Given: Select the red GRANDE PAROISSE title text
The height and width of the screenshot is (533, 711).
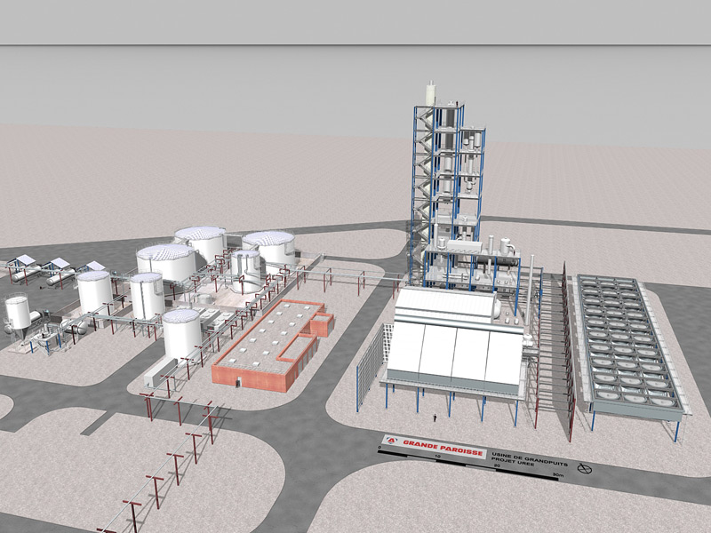Looking at the screenshot, I should [x=442, y=447].
